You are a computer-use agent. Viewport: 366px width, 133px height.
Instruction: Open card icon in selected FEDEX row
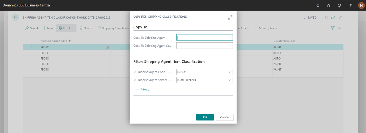point(108,47)
